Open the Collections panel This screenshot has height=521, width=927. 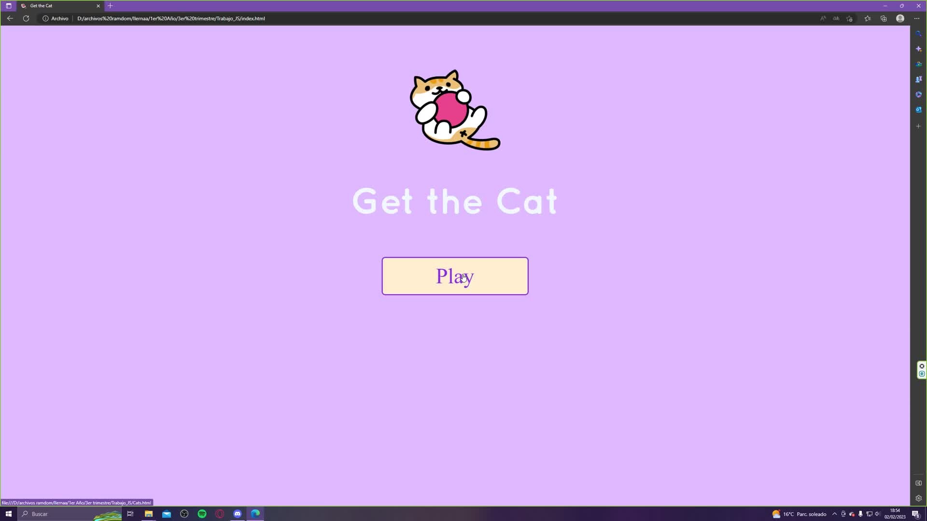point(884,18)
